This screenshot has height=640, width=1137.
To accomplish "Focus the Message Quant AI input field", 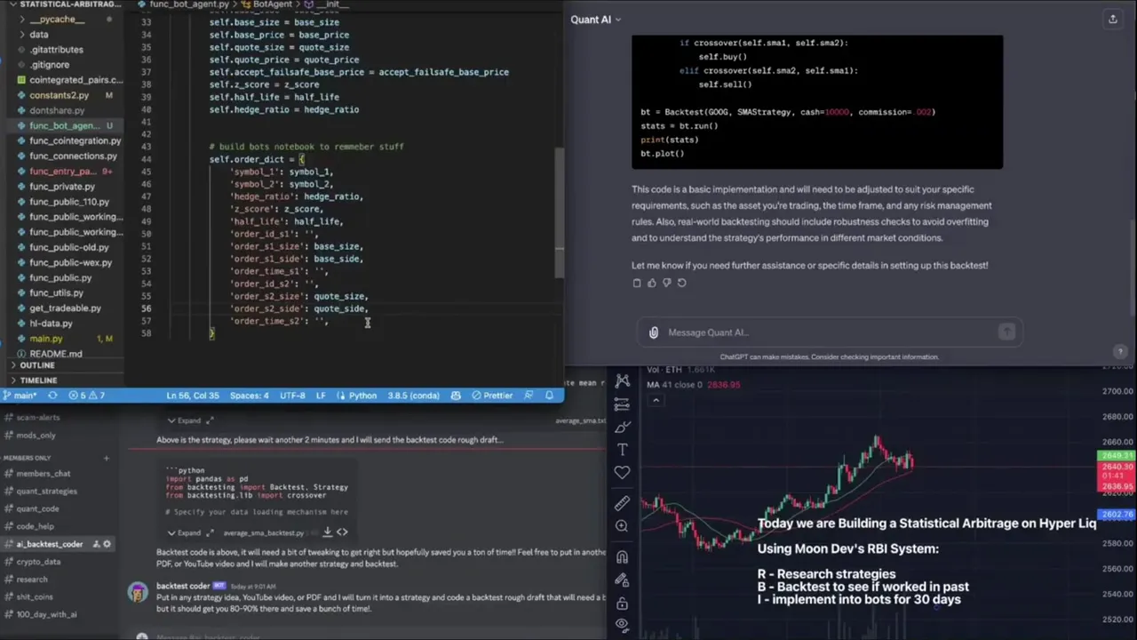I will coord(829,332).
